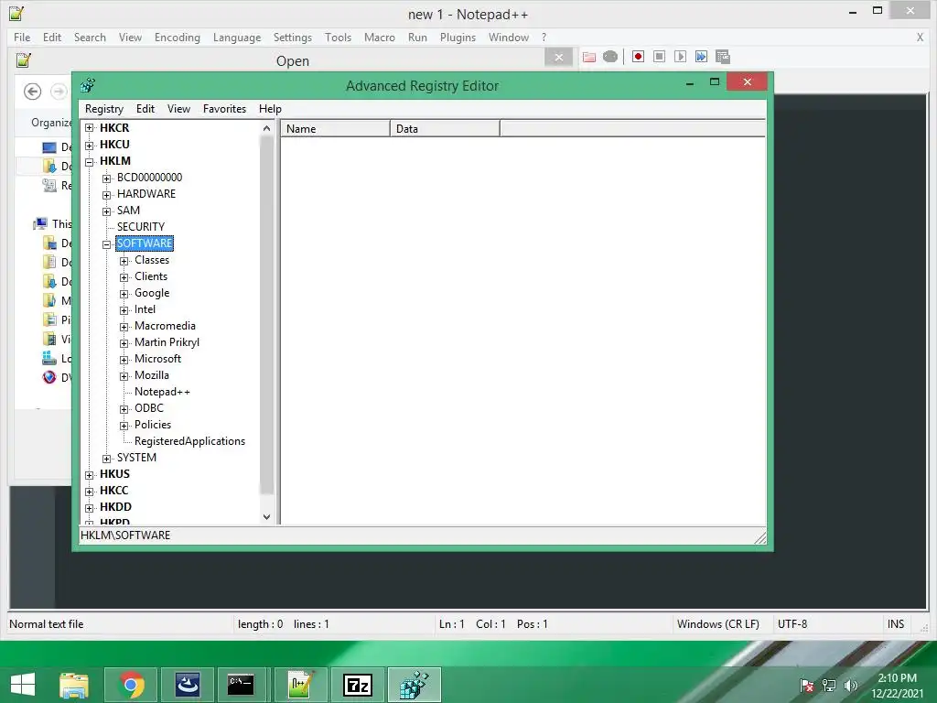
Task: Expand the SYSTEM key
Action: [106, 459]
